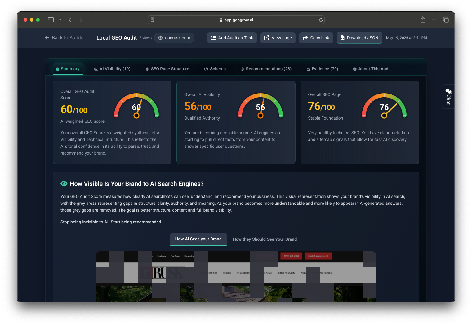Image resolution: width=472 pixels, height=325 pixels.
Task: Click the phone number button in preview
Action: tap(292, 256)
